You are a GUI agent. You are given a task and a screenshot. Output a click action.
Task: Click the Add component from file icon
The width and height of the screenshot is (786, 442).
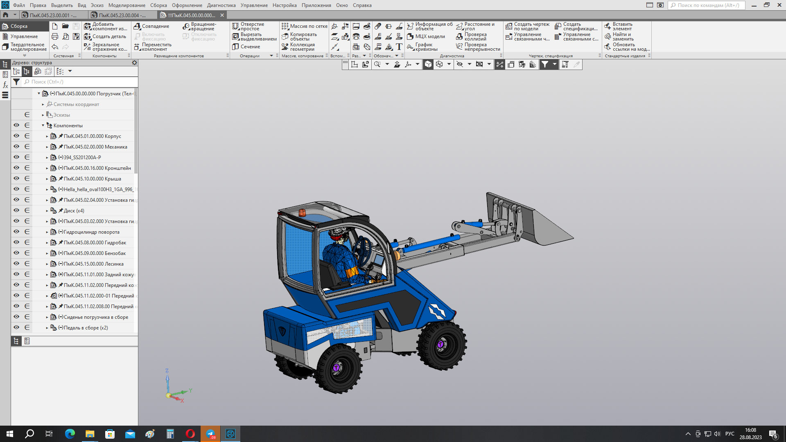(x=87, y=26)
